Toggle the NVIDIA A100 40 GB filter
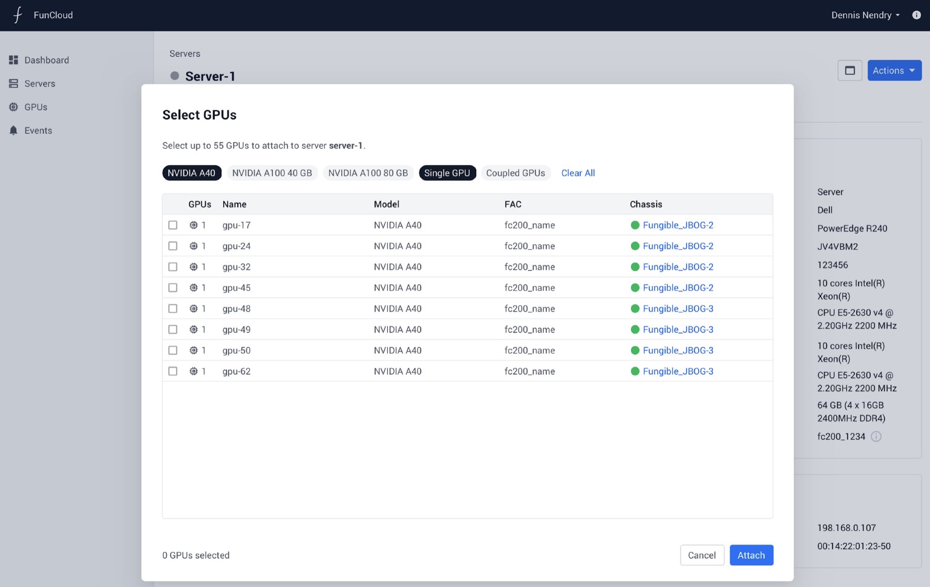Viewport: 930px width, 587px height. pos(272,173)
